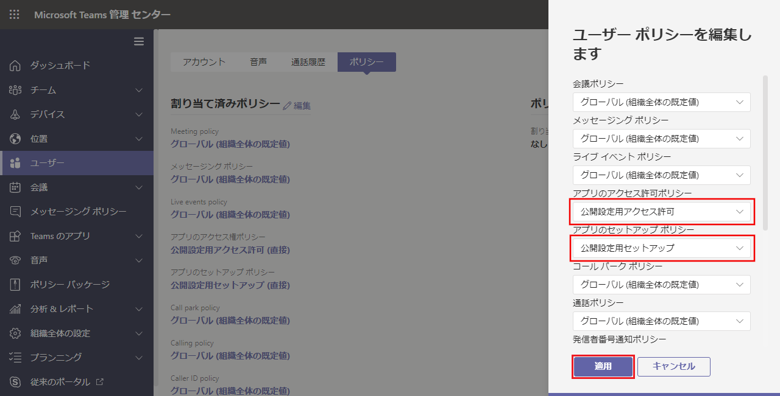Click the Messaging policies icon

16,211
